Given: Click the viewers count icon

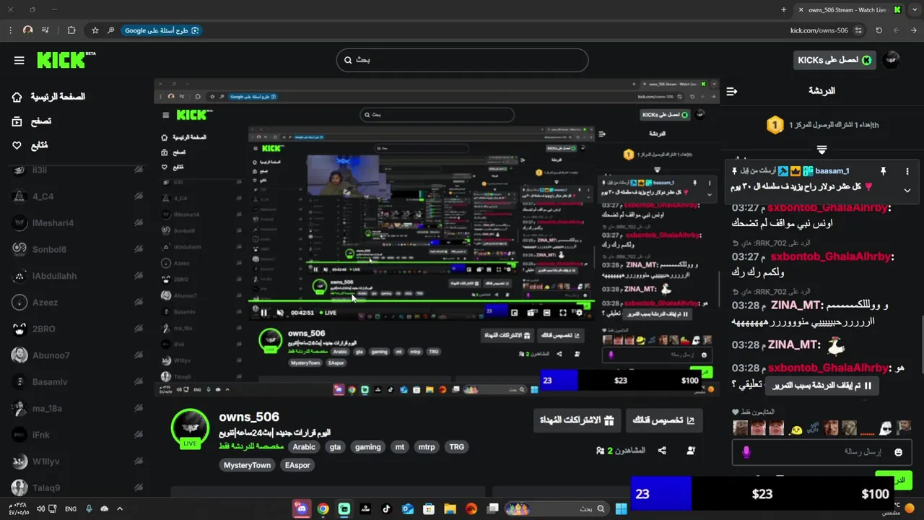Looking at the screenshot, I should click(600, 451).
